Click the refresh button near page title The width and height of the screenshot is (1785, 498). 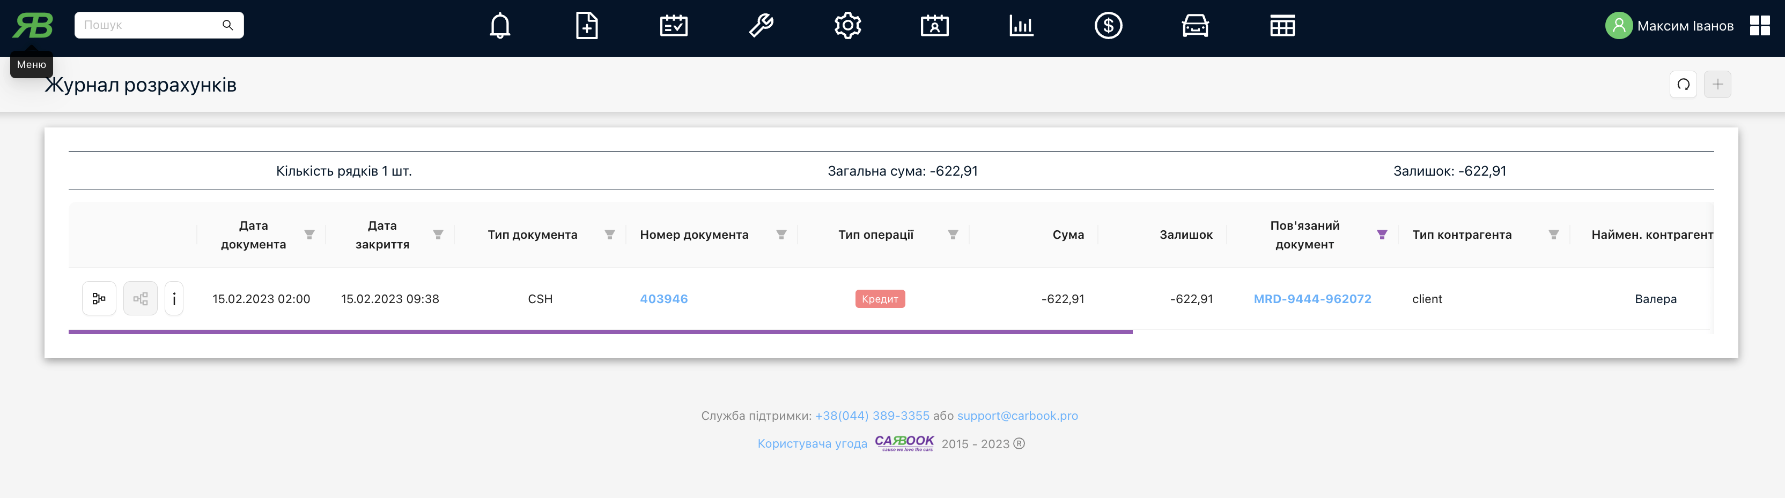1683,85
